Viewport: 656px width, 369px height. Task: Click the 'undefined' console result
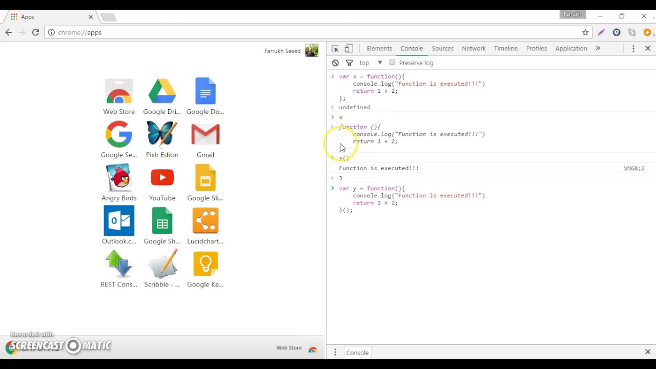354,107
